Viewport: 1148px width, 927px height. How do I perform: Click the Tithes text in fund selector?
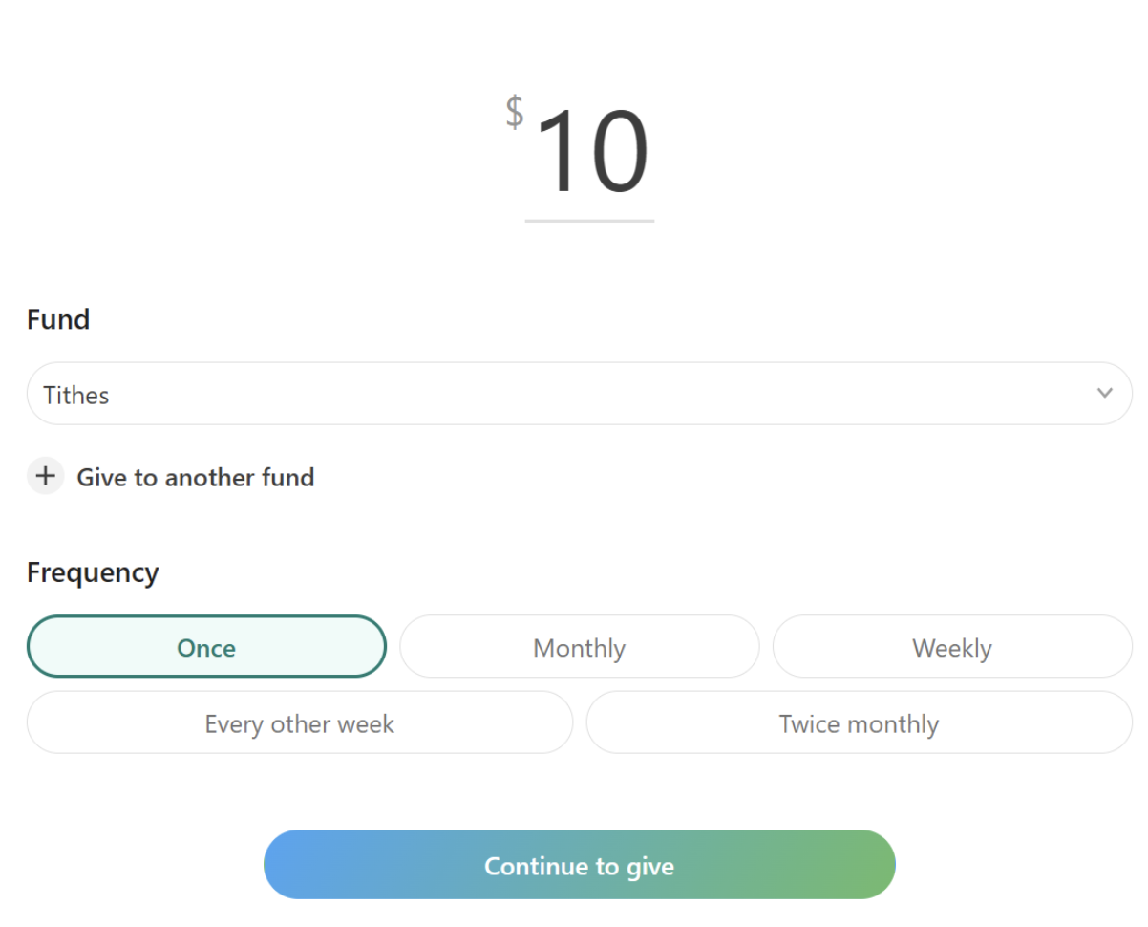click(76, 395)
